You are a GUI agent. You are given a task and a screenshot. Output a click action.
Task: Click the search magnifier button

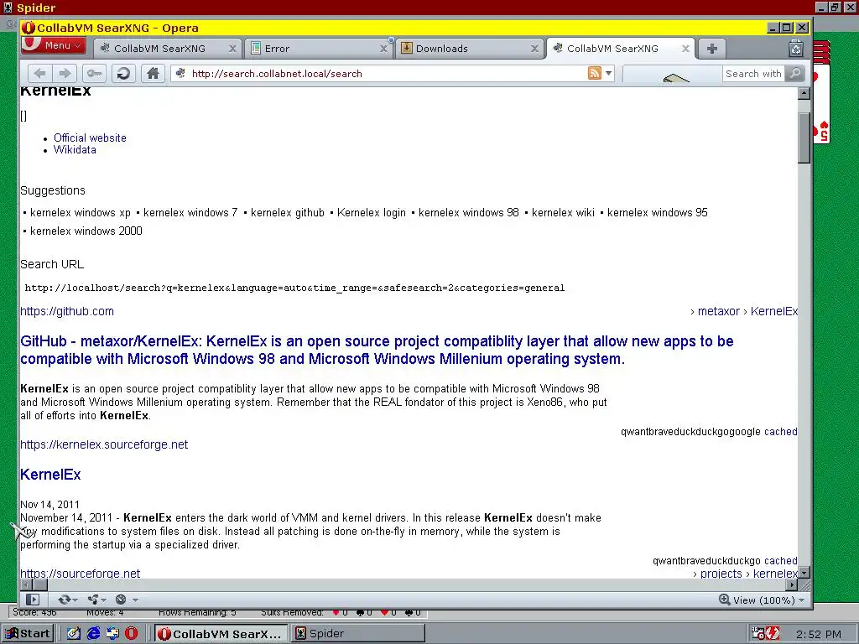pos(794,74)
